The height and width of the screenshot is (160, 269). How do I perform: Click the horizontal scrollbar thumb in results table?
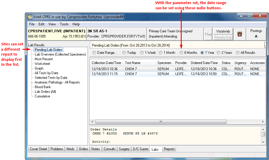[x=161, y=122]
